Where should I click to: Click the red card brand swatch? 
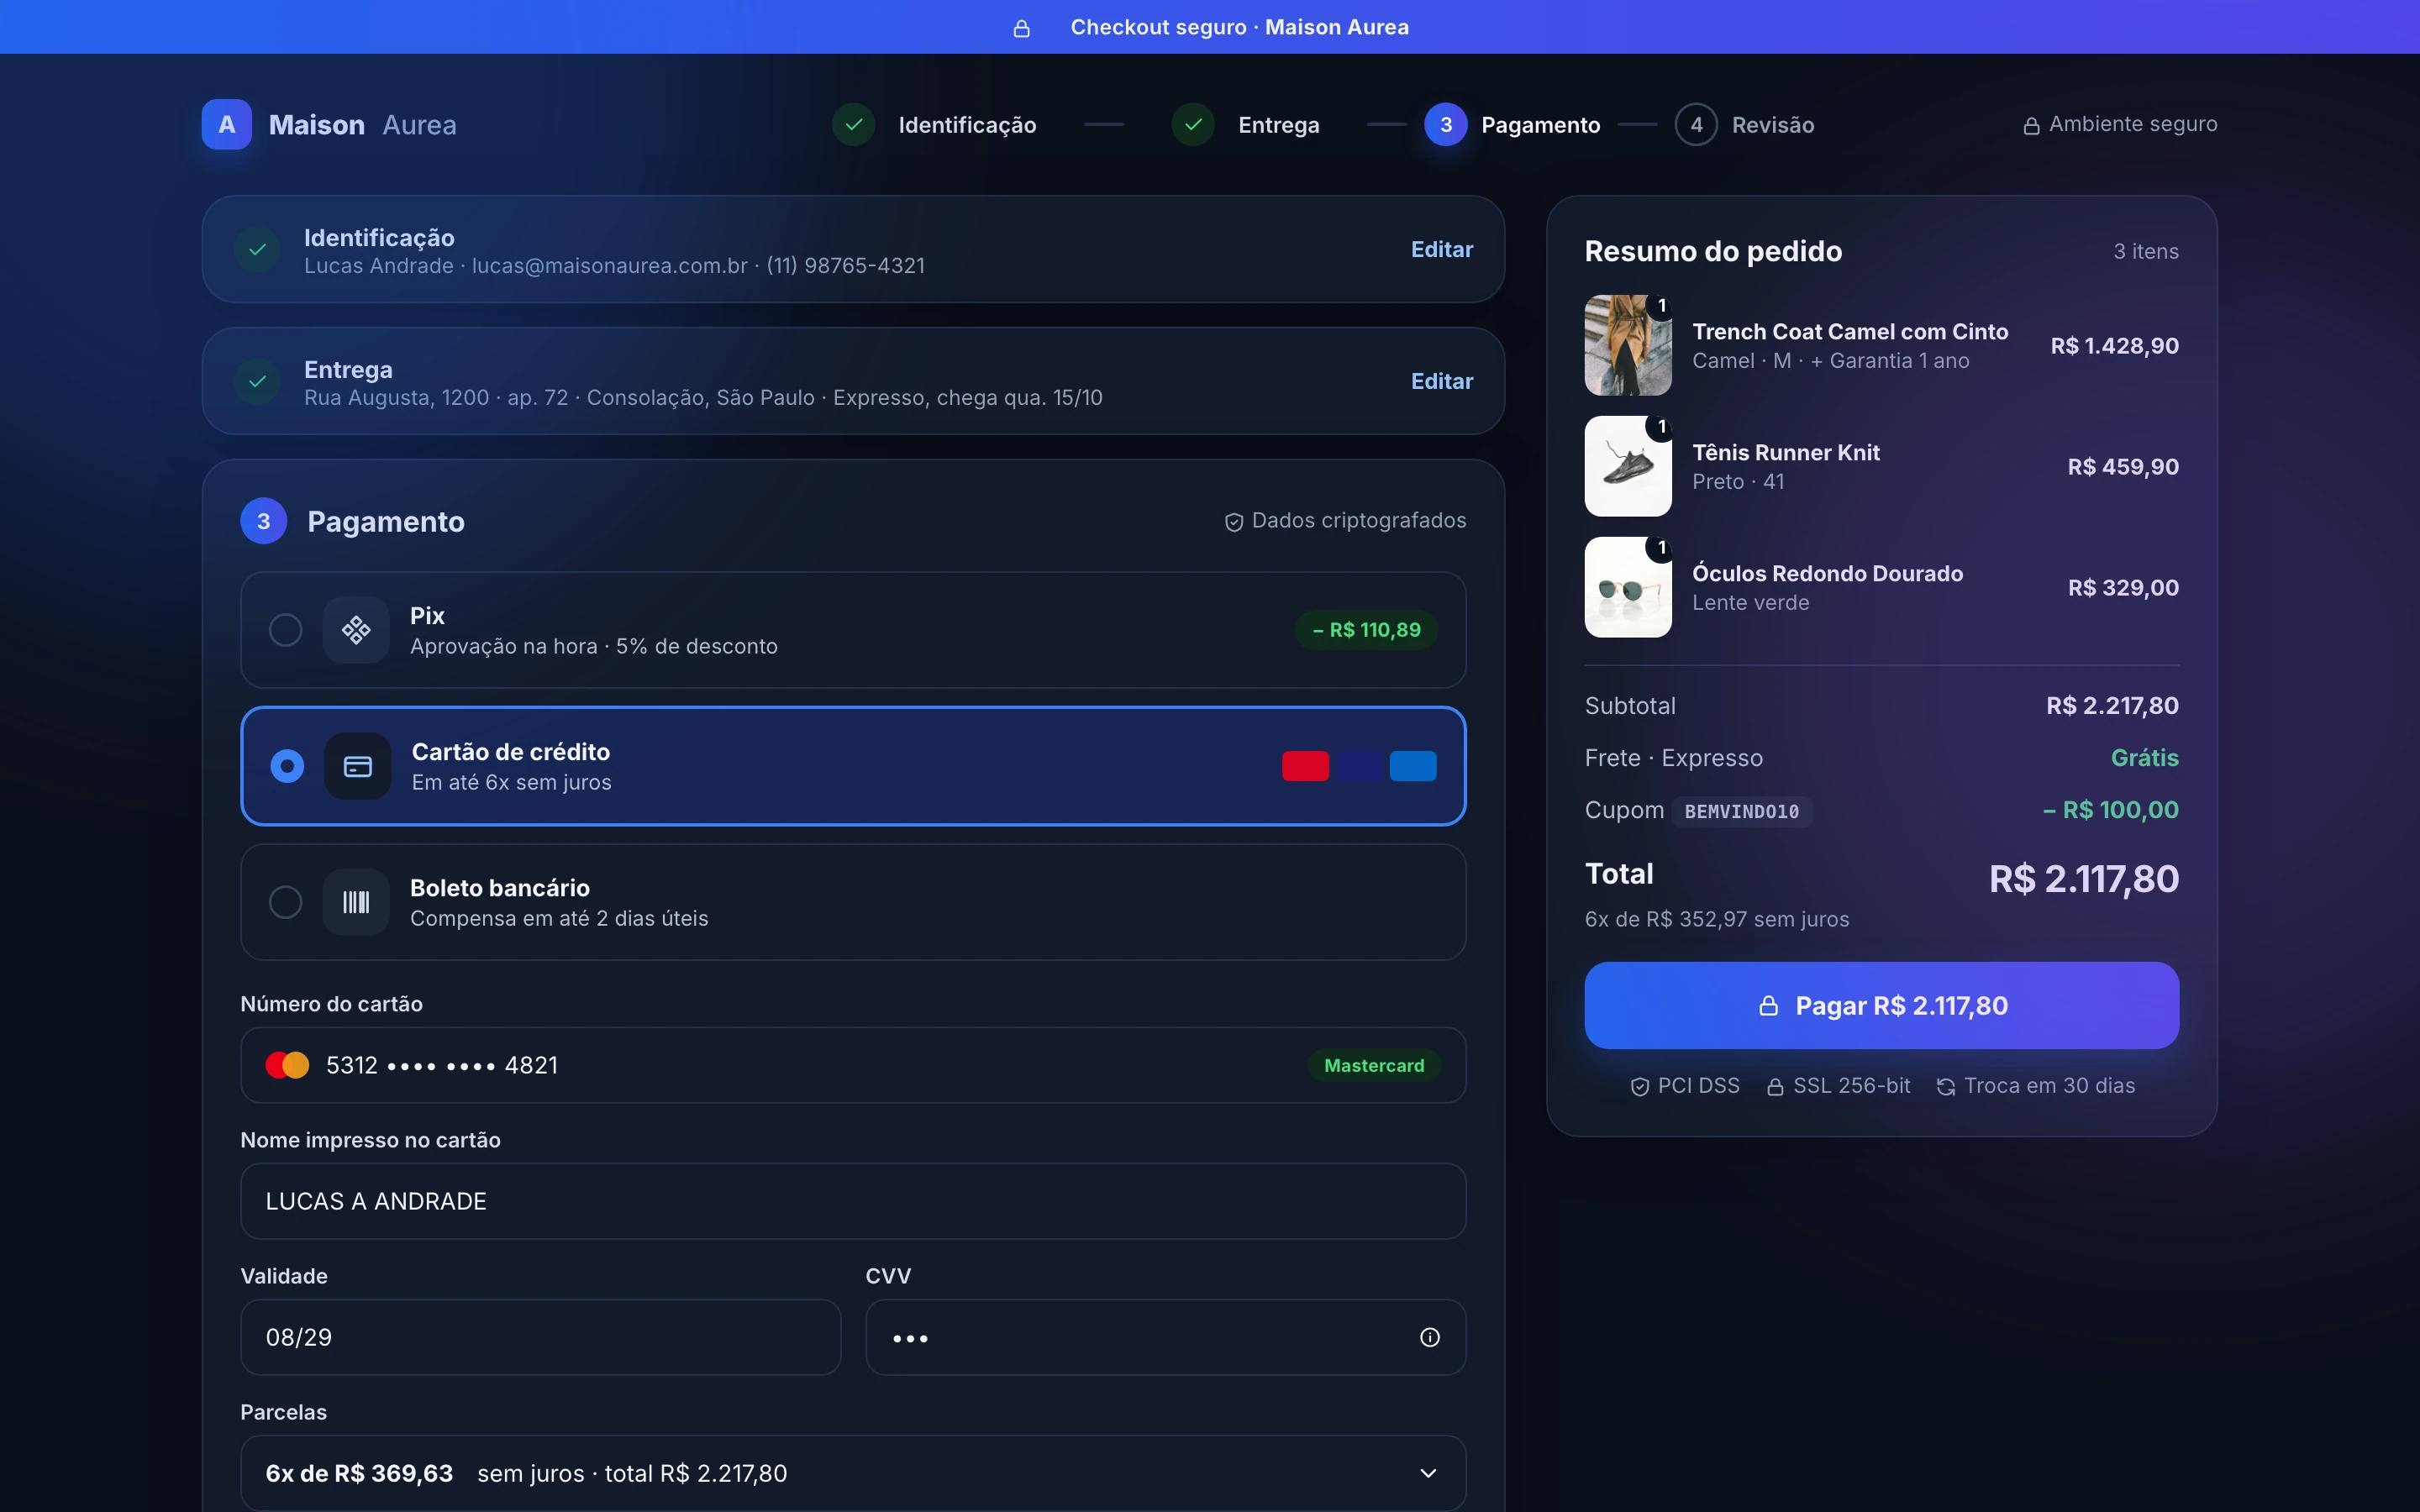(x=1305, y=766)
